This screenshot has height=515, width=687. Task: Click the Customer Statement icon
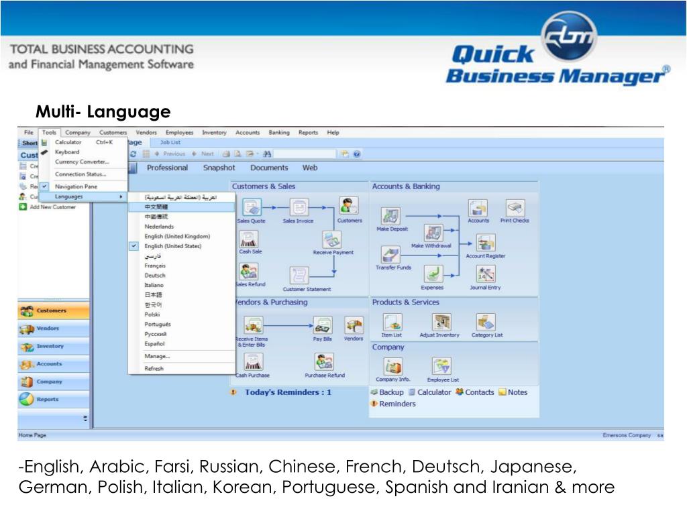299,276
